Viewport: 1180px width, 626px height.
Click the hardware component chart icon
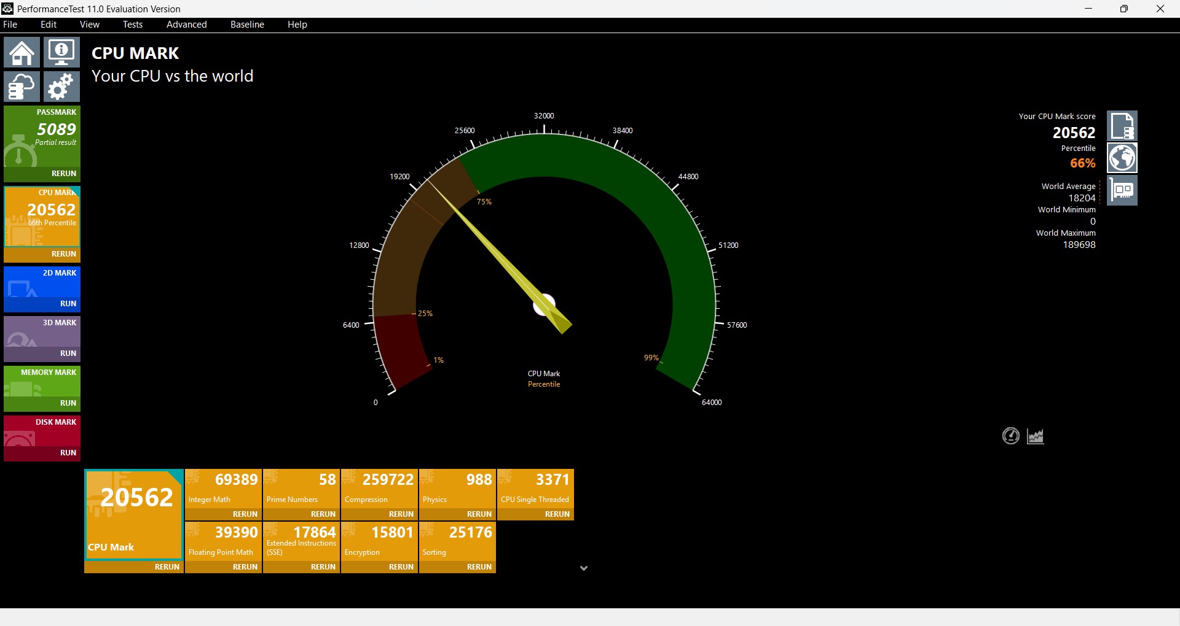[1122, 190]
